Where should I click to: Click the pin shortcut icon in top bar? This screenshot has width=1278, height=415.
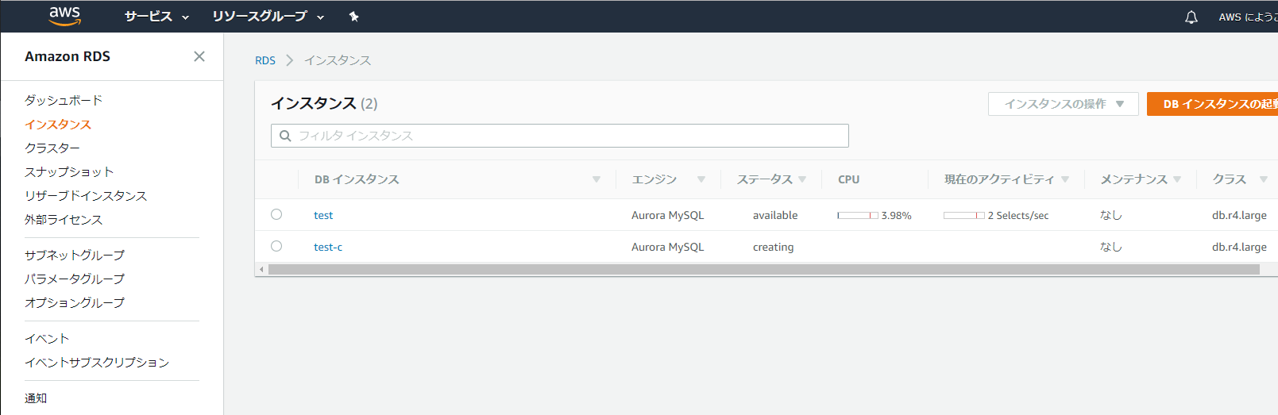tap(354, 17)
